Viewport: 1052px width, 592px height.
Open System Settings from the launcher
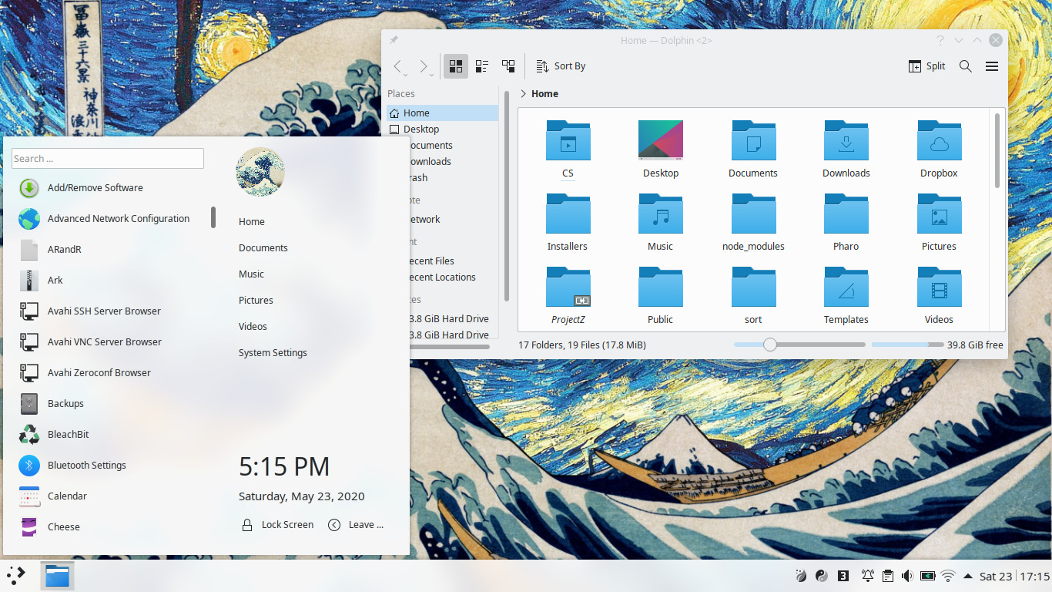click(x=273, y=352)
